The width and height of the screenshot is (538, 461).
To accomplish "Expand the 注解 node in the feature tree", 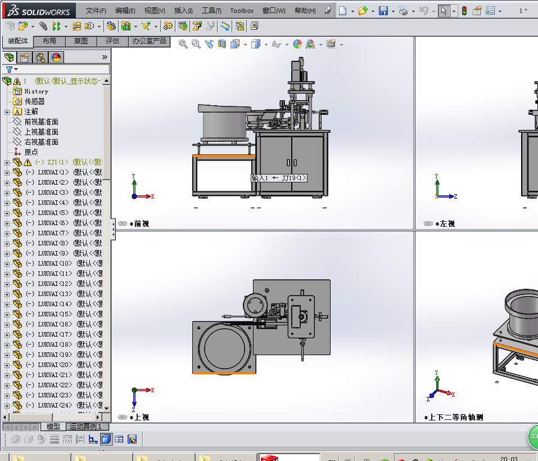I will 8,111.
